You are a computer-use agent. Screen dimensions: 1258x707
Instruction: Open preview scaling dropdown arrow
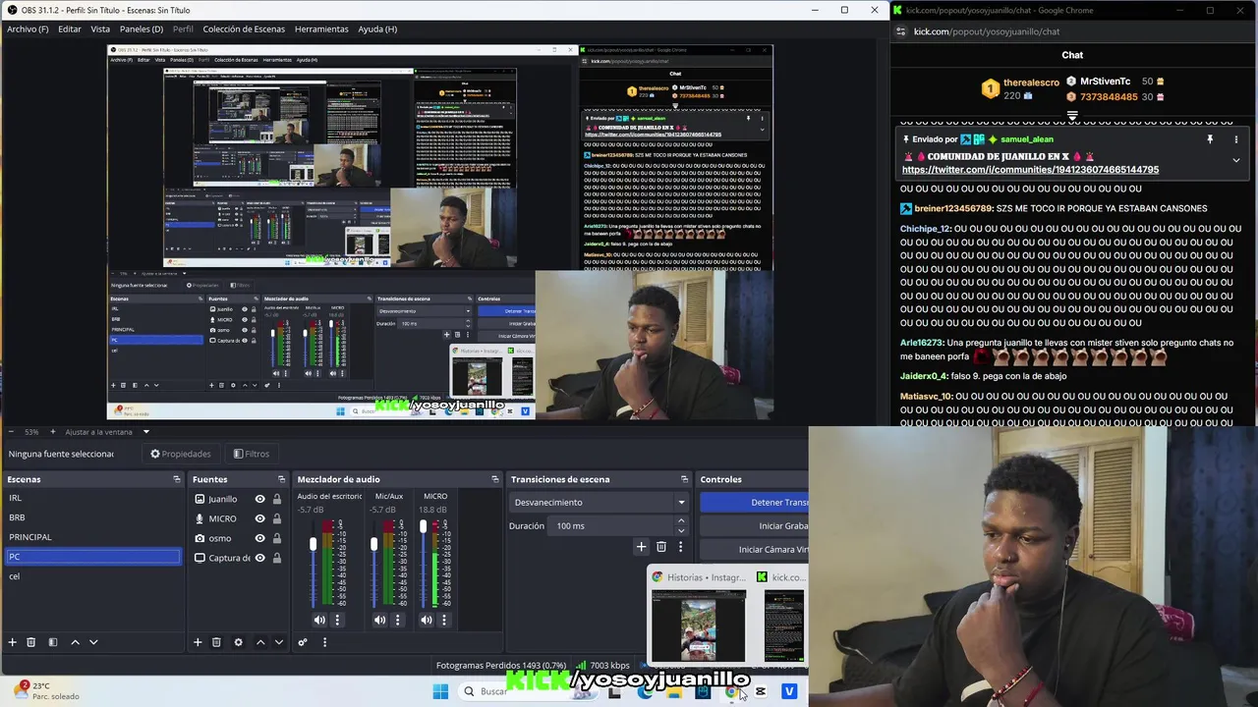[146, 431]
